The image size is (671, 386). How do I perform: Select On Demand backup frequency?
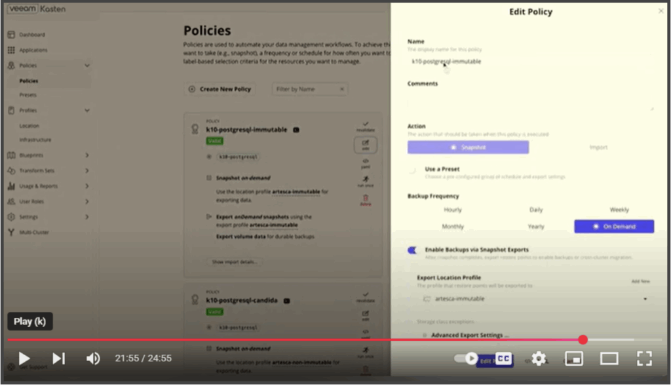coord(614,226)
